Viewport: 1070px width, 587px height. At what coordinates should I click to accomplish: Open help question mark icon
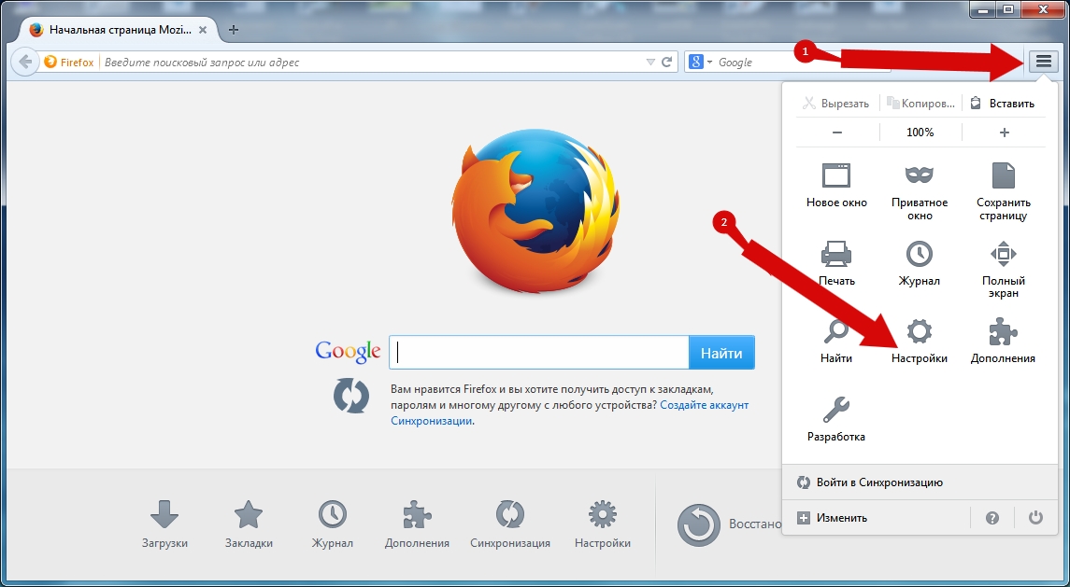992,517
